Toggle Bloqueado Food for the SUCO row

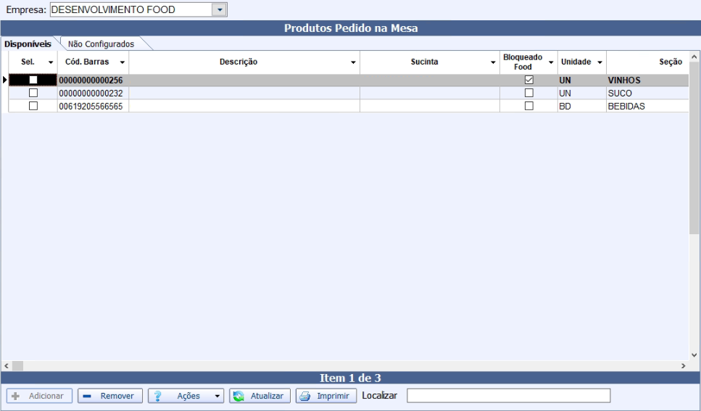tap(528, 94)
